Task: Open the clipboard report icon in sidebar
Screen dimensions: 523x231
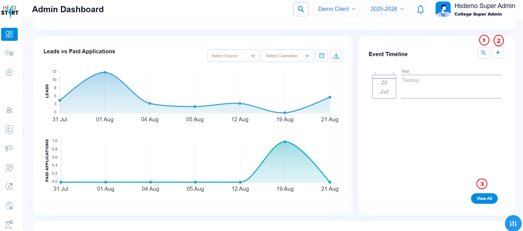Action: [9, 206]
